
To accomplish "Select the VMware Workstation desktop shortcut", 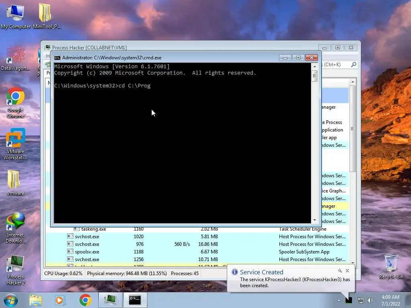I will coord(15,144).
